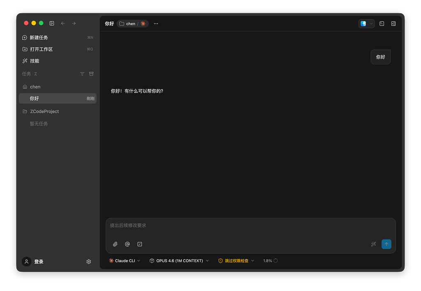Click 新建任务 to create a task
Viewport: 421px width, 291px height.
point(58,37)
